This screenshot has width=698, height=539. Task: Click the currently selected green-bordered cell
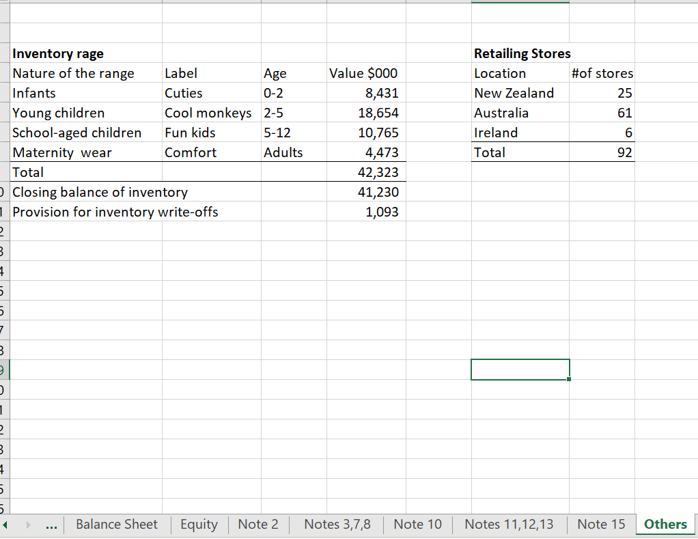[520, 370]
